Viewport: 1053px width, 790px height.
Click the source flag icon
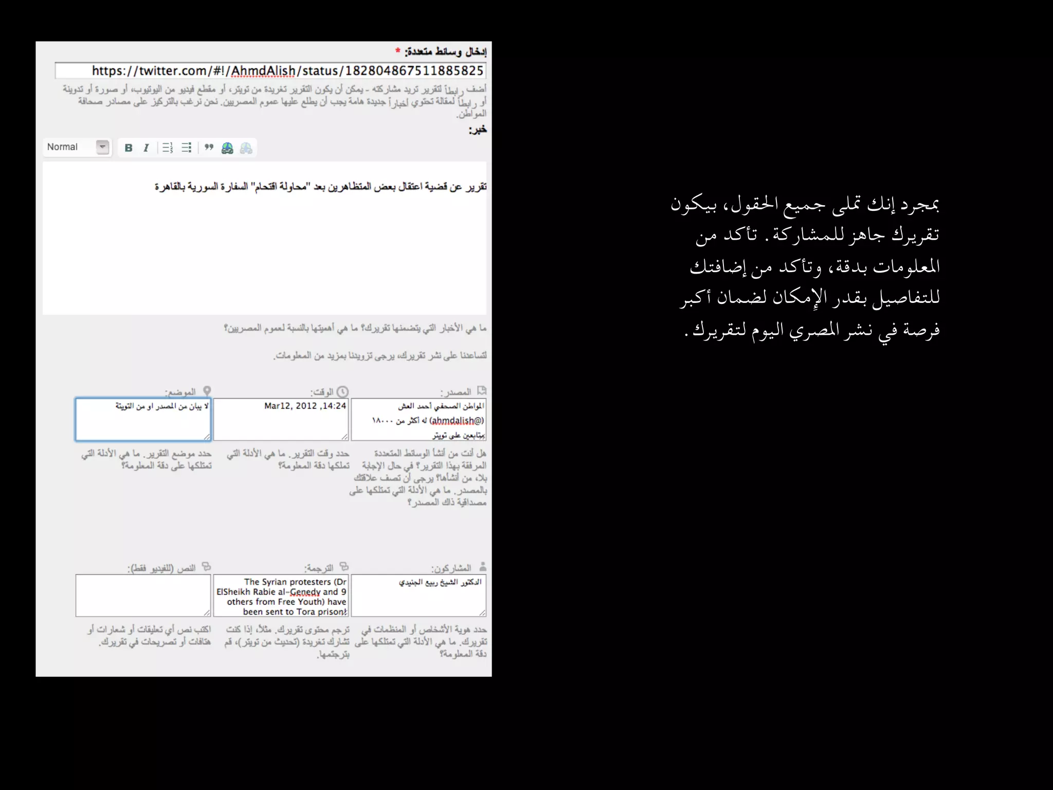click(482, 391)
